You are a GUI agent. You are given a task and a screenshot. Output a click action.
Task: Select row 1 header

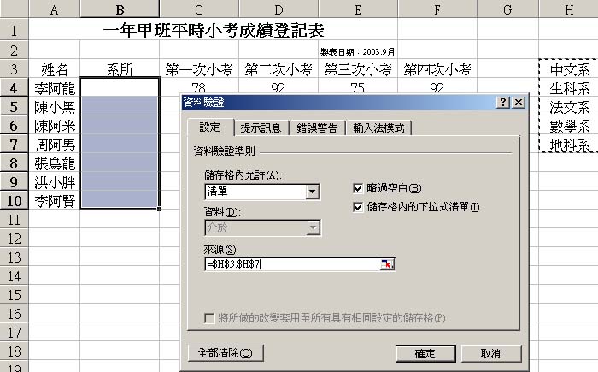(15, 30)
